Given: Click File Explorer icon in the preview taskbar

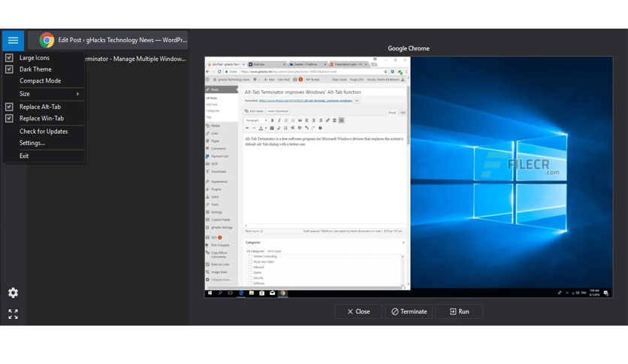Looking at the screenshot, I should [x=252, y=293].
